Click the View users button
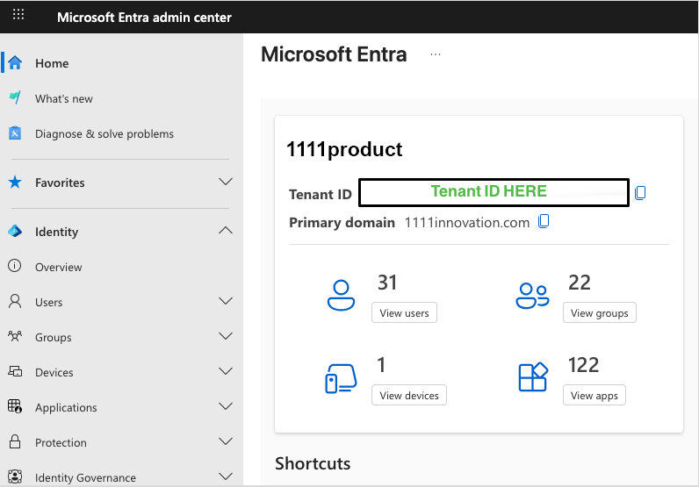Screen dimensions: 699x487 [404, 312]
